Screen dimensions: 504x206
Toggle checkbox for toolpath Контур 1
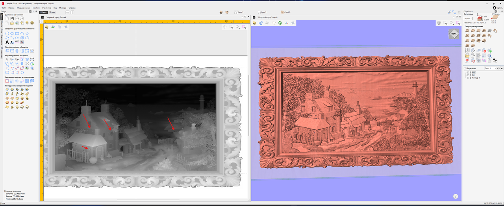(x=468, y=78)
